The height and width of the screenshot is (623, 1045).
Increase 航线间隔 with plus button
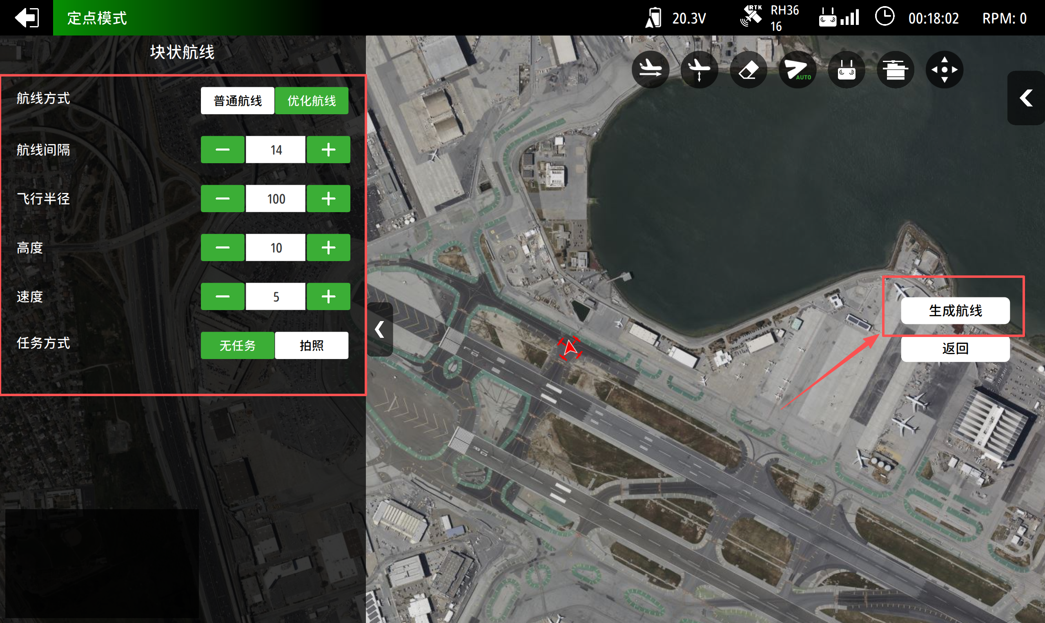(x=328, y=149)
